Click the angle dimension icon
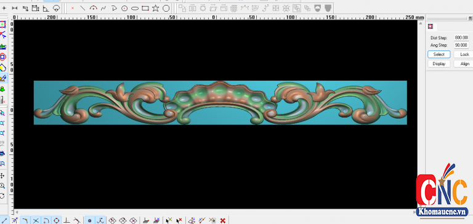The image size is (473, 224). coord(46,9)
